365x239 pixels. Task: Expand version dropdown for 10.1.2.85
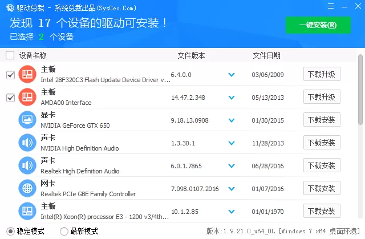point(232,212)
